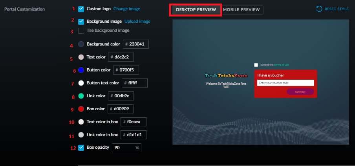Screen dimensions: 355x166
Task: Click the Link color in box hex field
Action: 135,135
